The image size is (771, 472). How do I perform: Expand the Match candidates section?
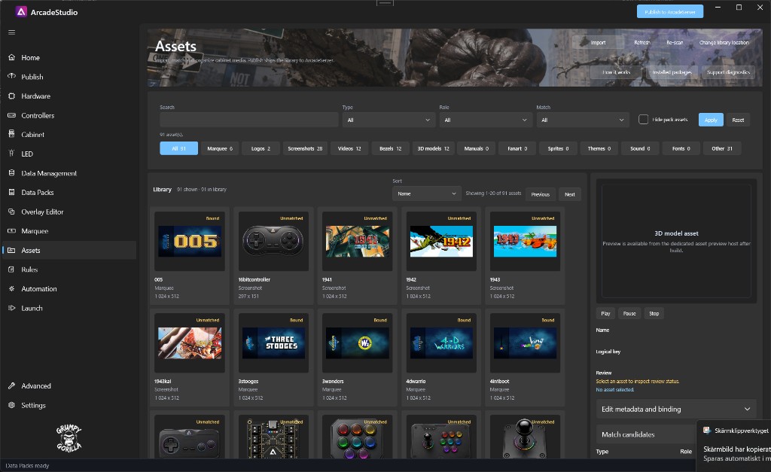click(646, 434)
